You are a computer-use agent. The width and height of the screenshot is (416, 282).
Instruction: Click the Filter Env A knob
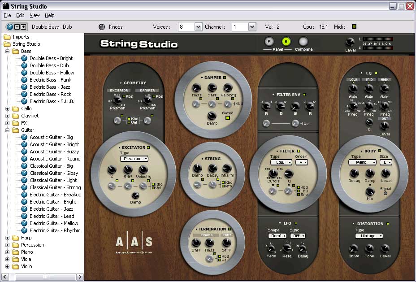tap(266, 107)
